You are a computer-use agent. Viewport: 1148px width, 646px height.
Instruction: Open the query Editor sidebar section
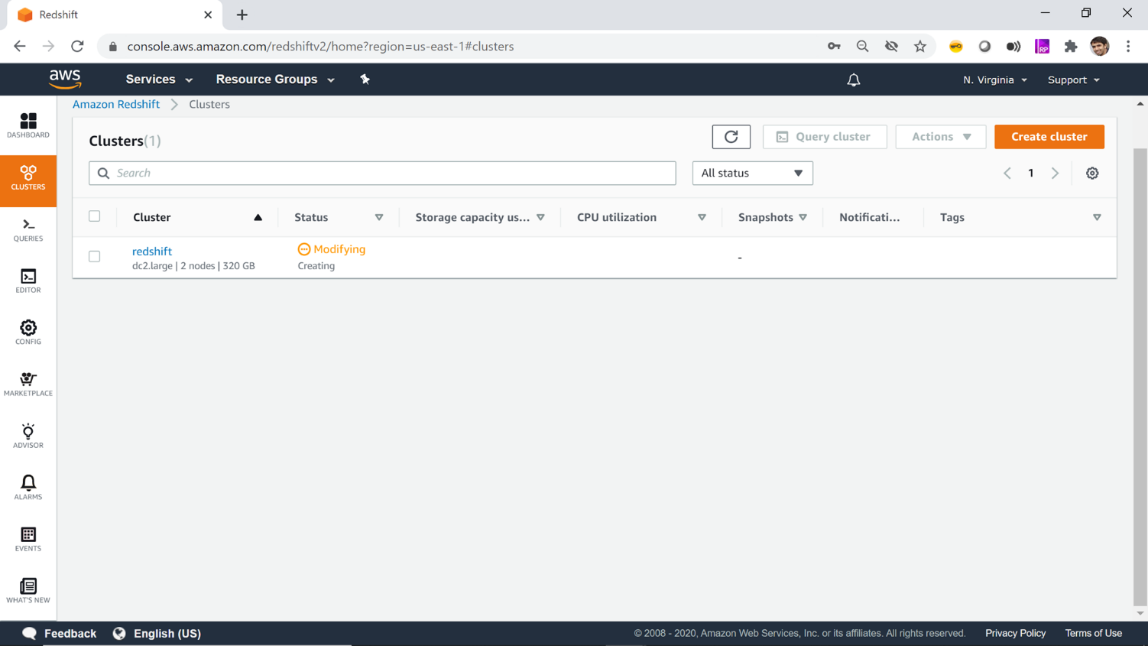28,281
